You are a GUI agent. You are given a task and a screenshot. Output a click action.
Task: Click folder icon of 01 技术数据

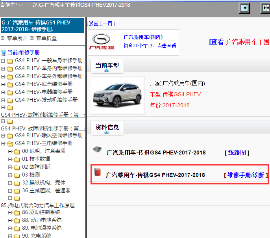(x=17, y=160)
